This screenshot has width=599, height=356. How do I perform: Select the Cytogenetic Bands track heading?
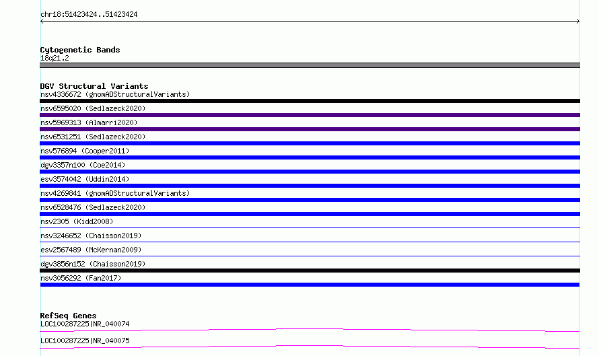point(80,50)
